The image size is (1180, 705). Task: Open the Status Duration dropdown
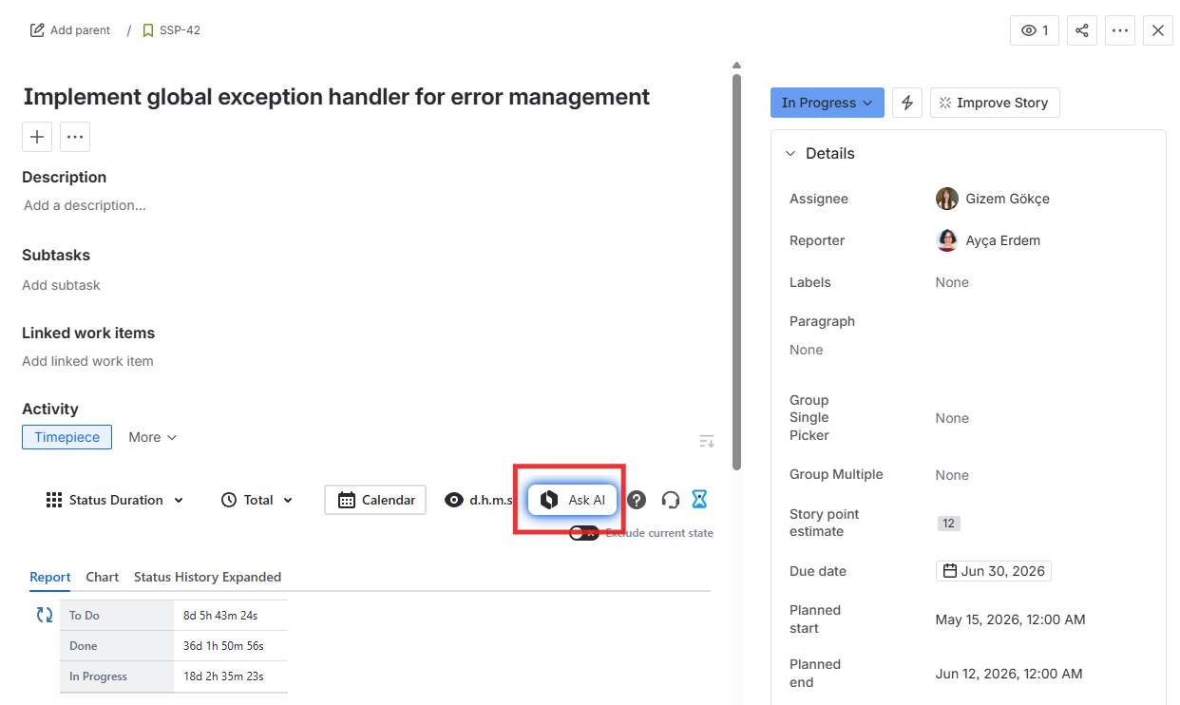pos(114,499)
